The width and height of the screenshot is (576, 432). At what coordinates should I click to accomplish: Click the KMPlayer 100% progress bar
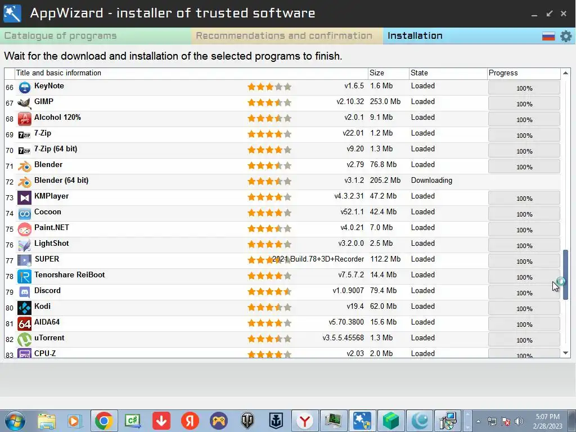[x=524, y=199]
